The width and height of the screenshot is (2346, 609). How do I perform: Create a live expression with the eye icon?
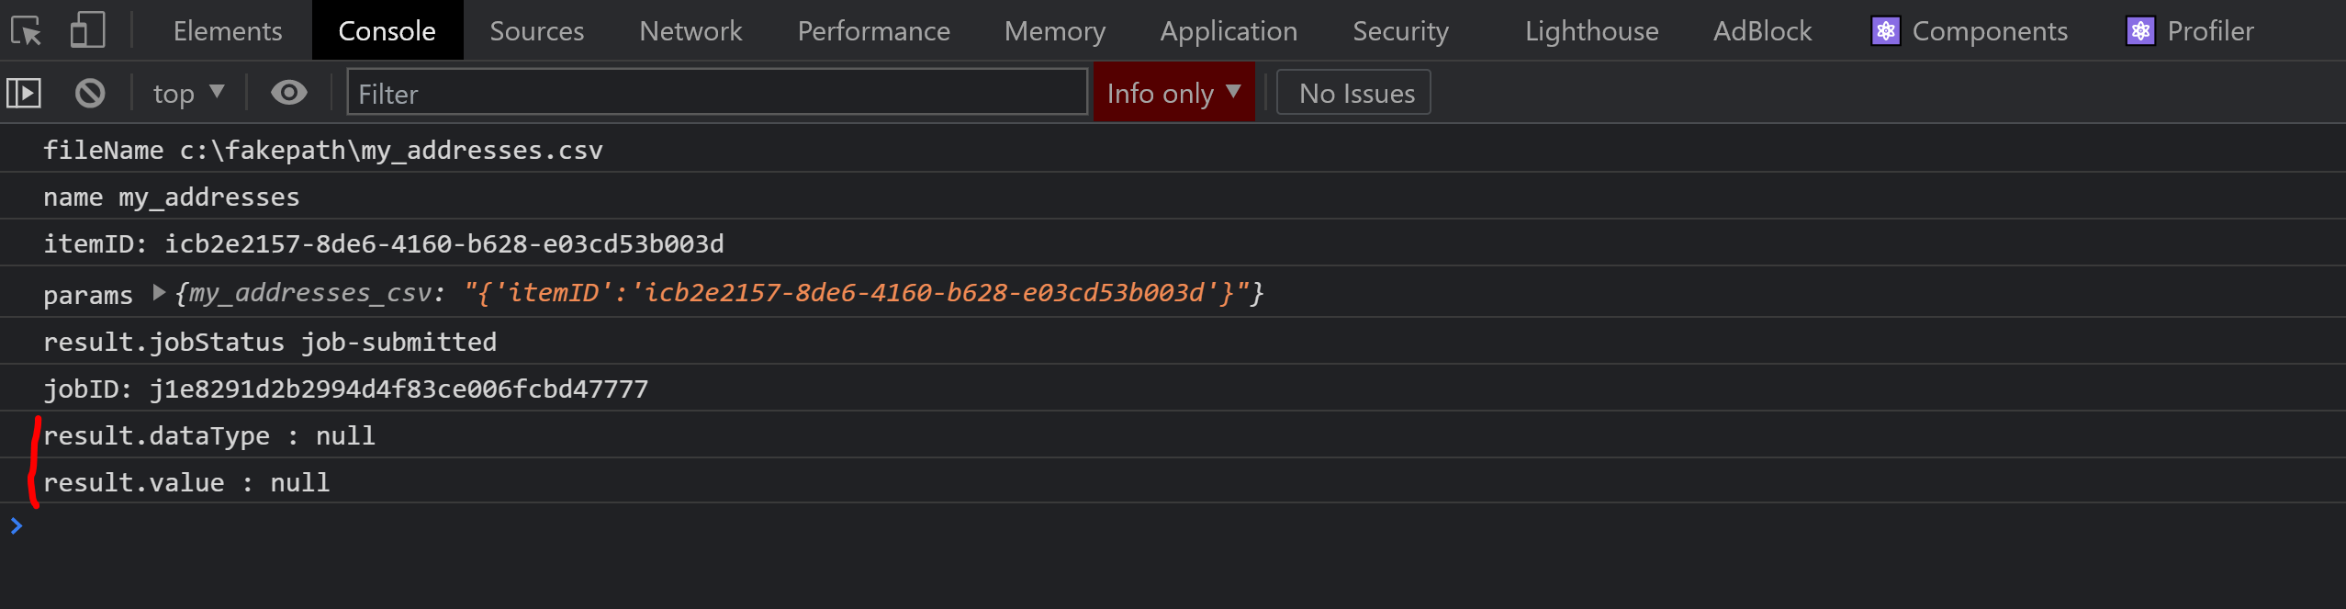tap(288, 93)
